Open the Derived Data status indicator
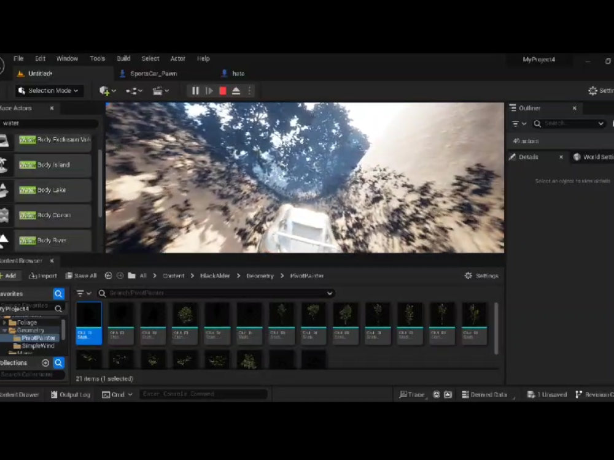614x460 pixels. point(487,394)
